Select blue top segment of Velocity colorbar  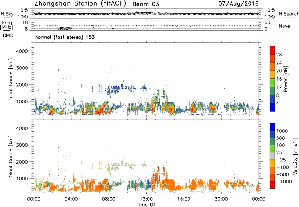point(272,127)
